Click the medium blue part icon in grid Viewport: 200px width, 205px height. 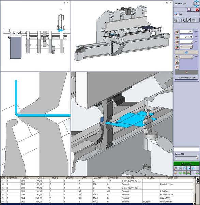click(189, 169)
